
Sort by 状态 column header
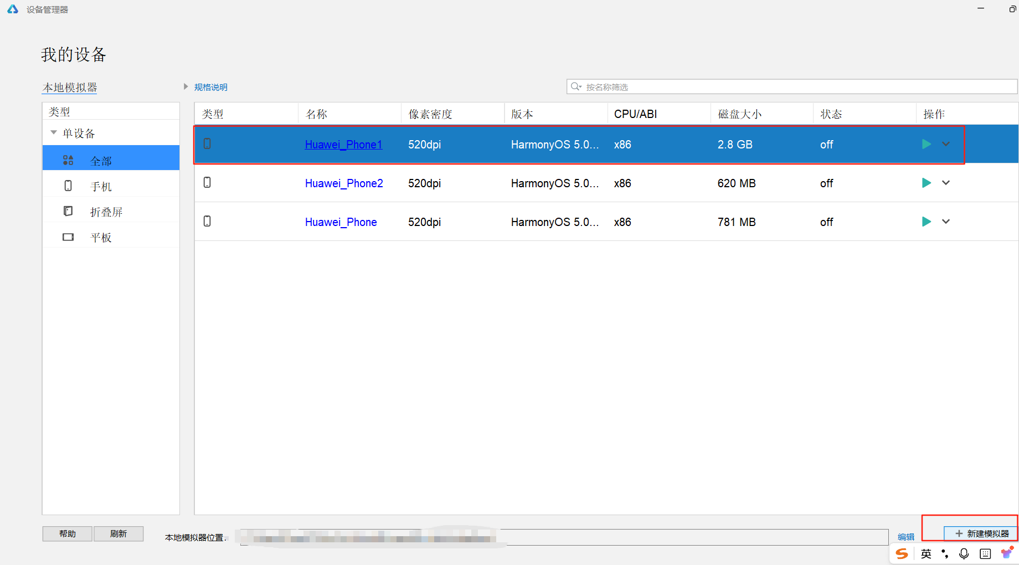click(864, 114)
